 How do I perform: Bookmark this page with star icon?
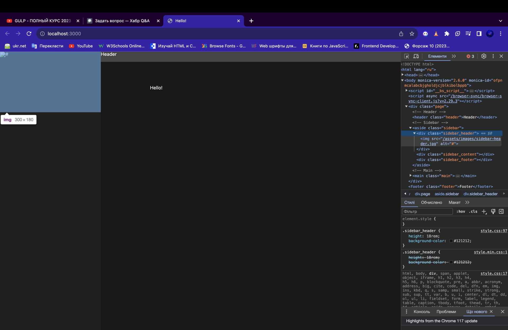pyautogui.click(x=412, y=34)
